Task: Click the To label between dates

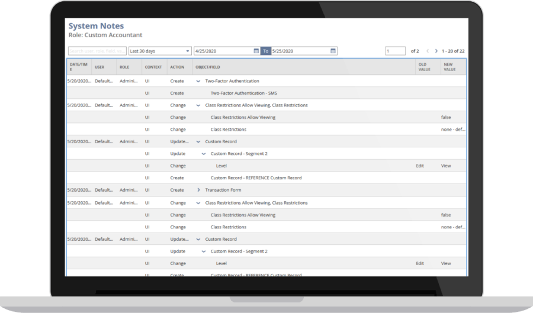Action: tap(266, 51)
